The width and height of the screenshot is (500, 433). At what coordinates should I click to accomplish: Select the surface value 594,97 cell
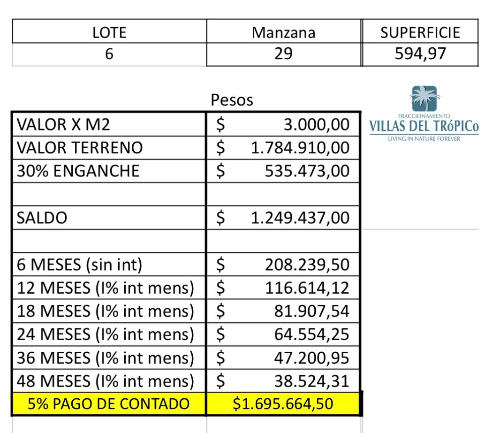pos(420,54)
